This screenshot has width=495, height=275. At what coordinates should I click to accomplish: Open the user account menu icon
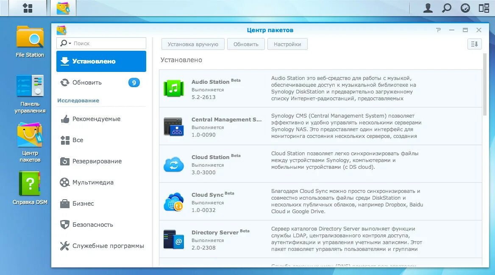[x=428, y=8]
